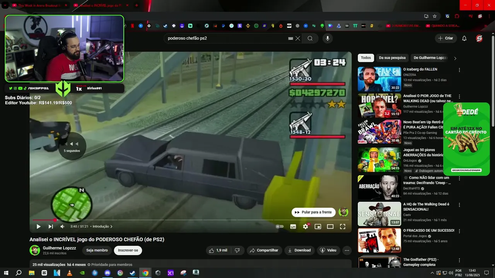Select the De Guilherme Lopzzz chip
This screenshot has height=278, width=495.
430,58
